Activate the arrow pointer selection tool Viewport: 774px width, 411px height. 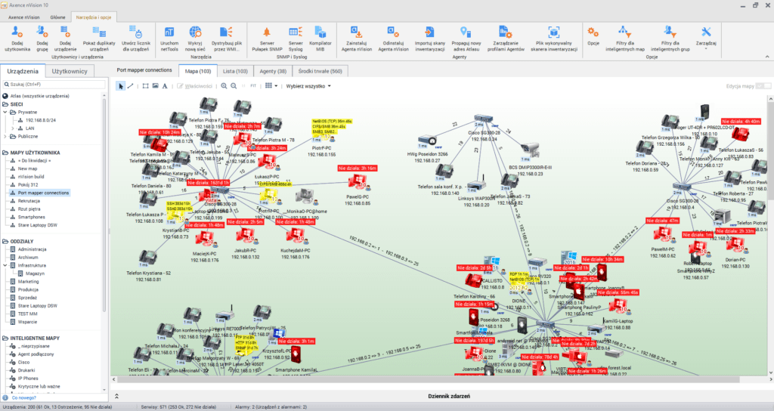120,86
